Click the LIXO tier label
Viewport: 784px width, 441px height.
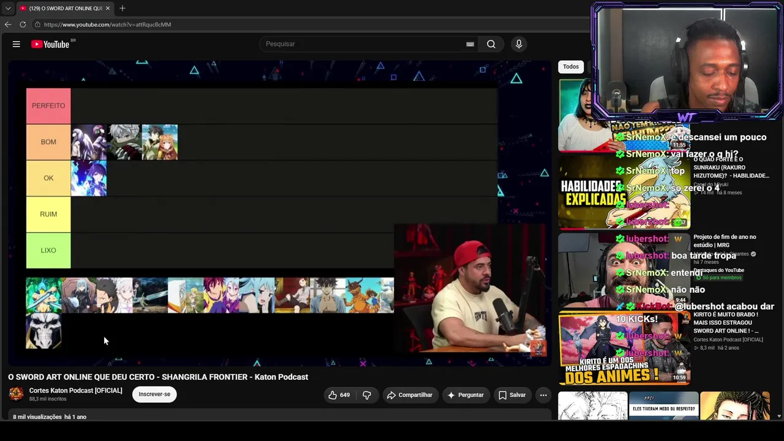pyautogui.click(x=48, y=250)
